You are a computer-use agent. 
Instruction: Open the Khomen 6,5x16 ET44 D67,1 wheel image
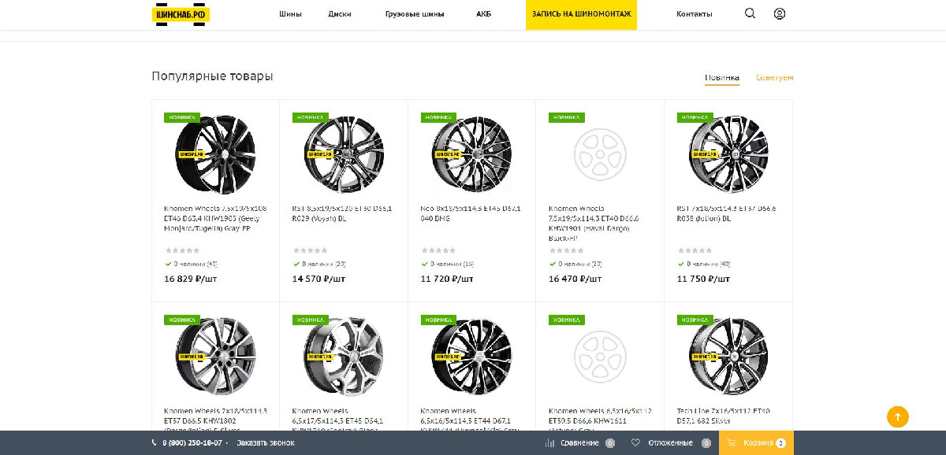[x=472, y=356]
